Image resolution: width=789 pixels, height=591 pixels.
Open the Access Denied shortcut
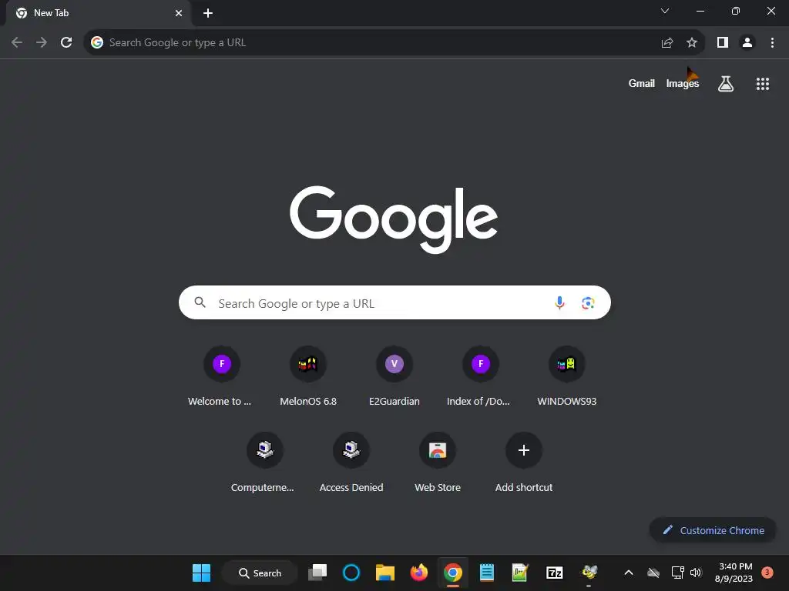[x=351, y=462]
